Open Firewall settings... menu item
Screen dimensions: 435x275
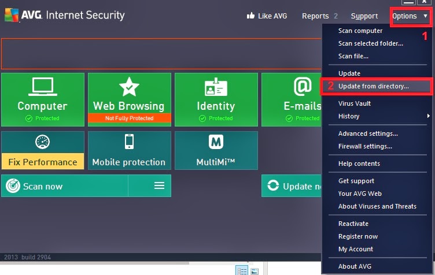point(365,146)
